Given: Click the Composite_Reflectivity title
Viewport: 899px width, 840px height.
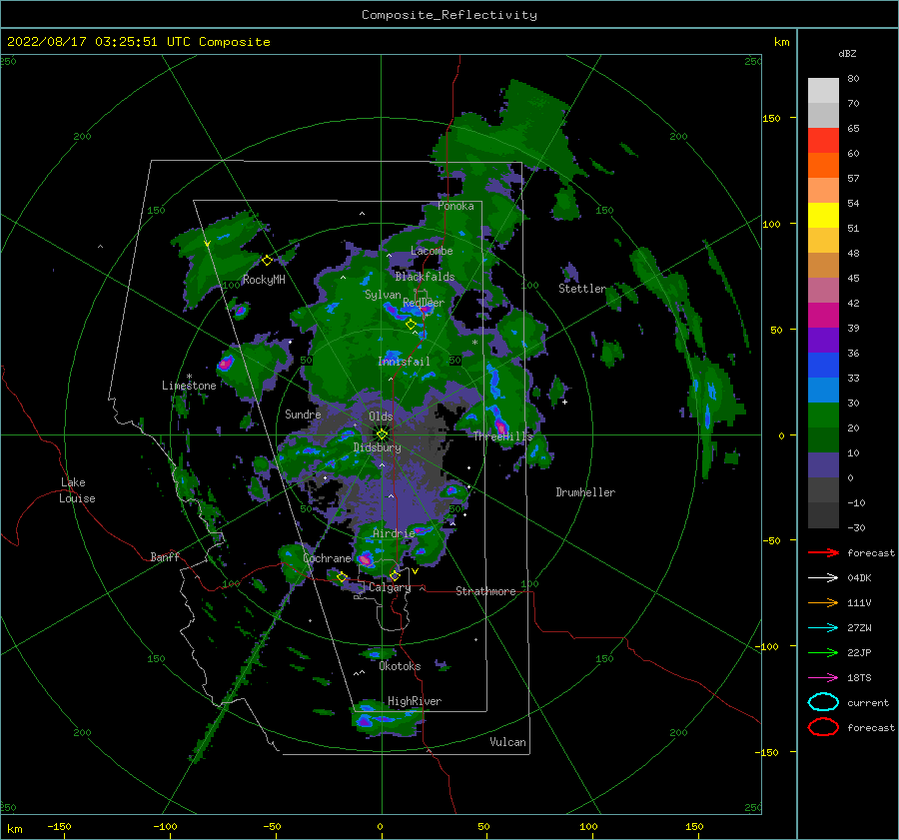Looking at the screenshot, I should point(449,15).
